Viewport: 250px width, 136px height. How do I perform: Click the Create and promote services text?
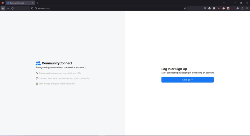point(60,73)
